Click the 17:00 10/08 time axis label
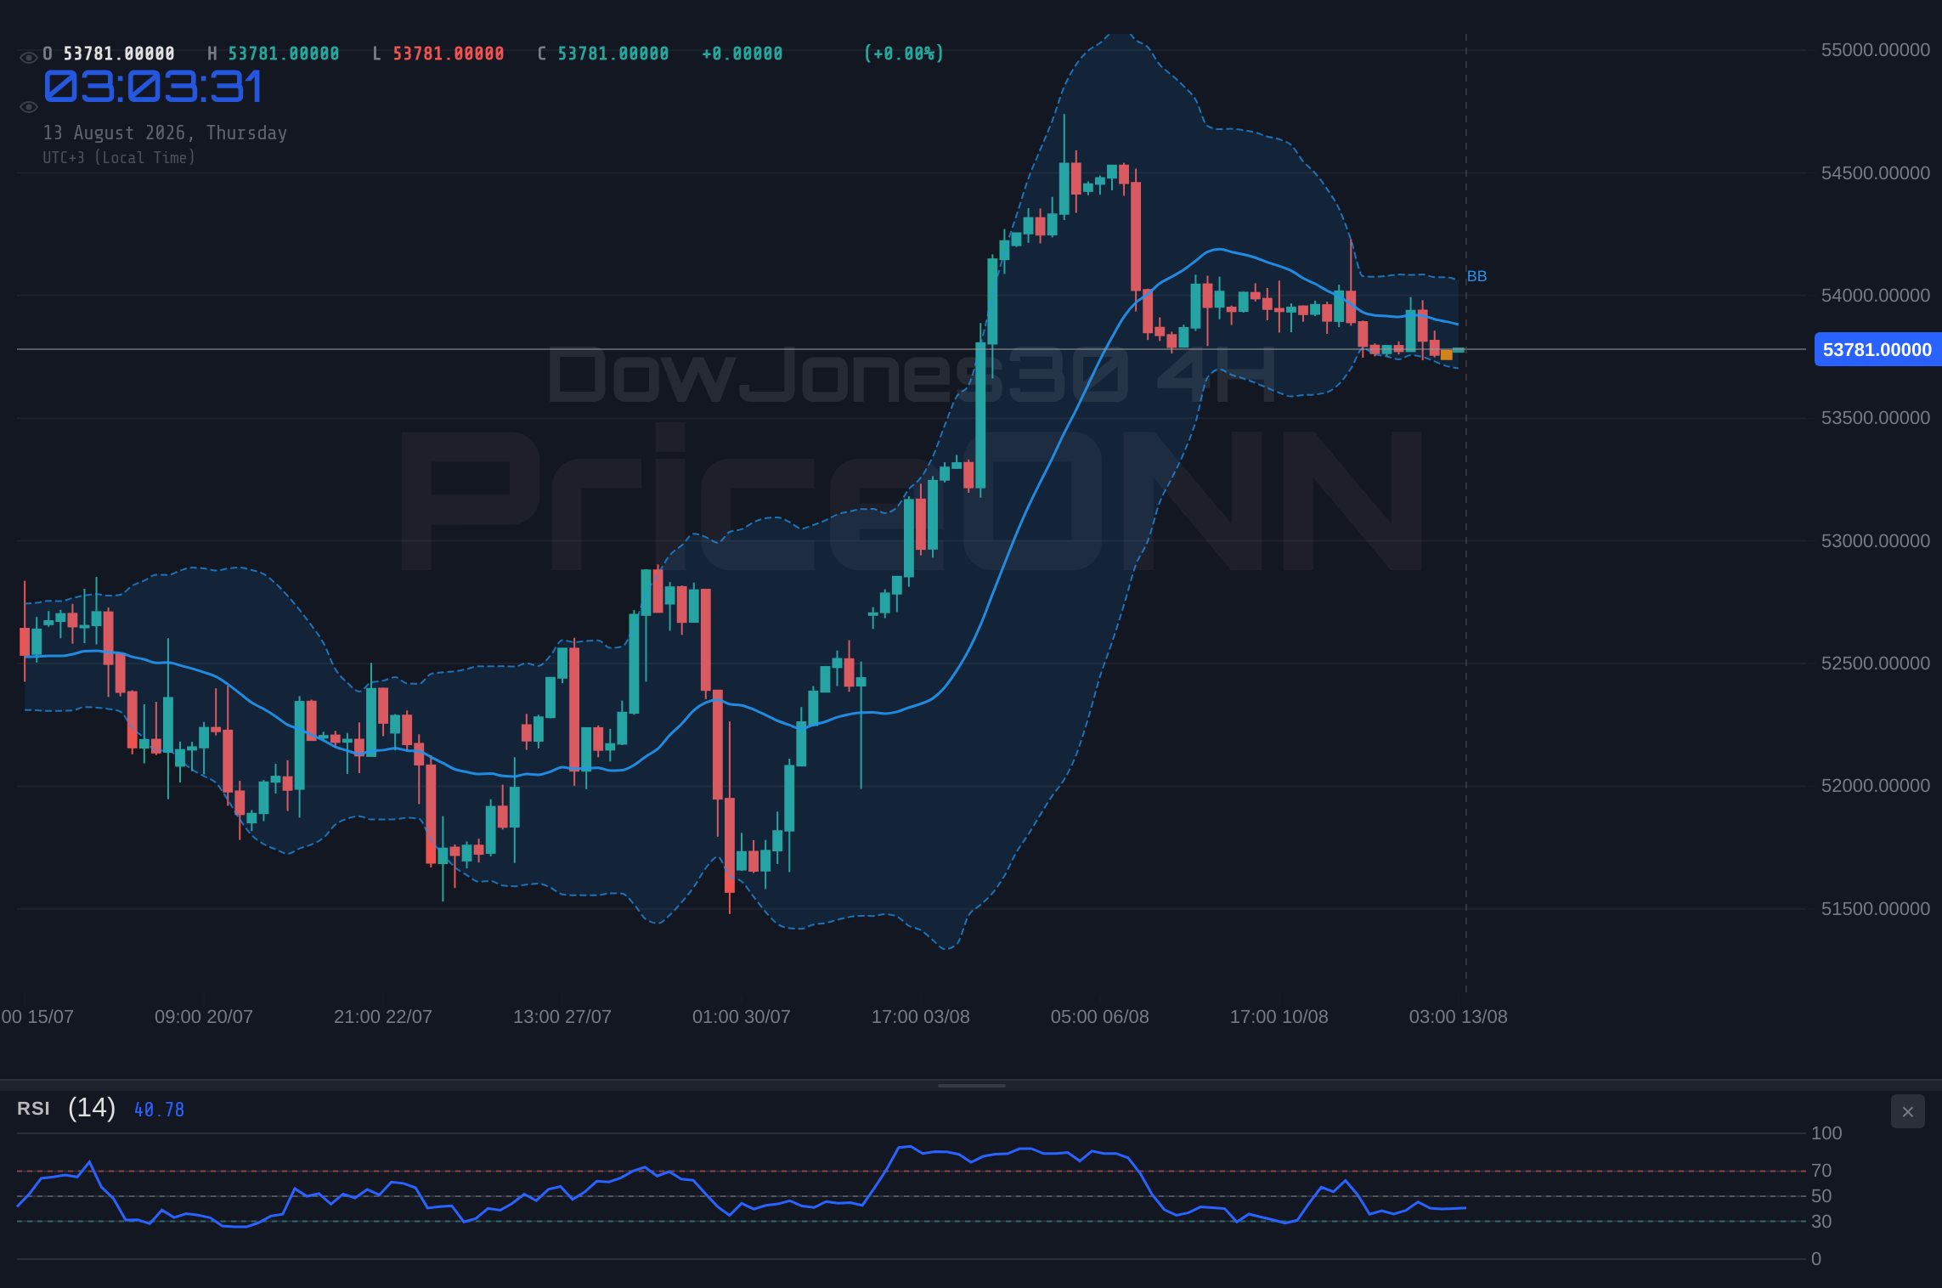Viewport: 1942px width, 1288px height. point(1279,1017)
